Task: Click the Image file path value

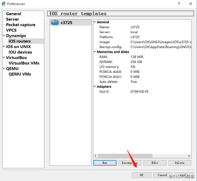Action: click(x=161, y=42)
